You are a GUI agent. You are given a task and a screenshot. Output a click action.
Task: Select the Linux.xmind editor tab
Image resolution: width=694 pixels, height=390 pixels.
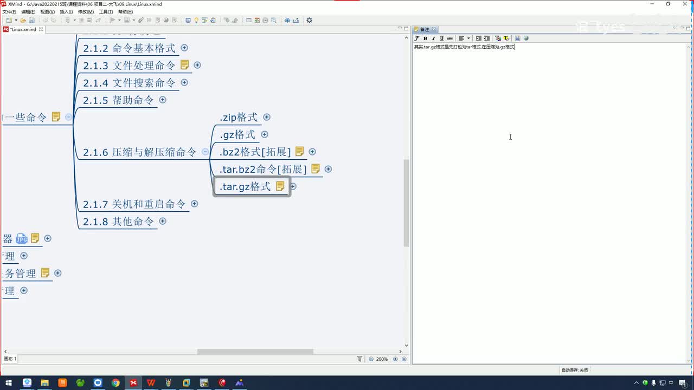click(x=23, y=29)
